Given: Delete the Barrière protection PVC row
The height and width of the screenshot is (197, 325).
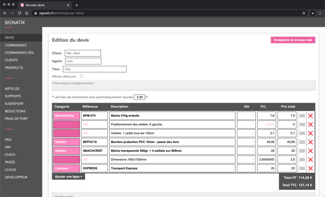Looking at the screenshot, I should pyautogui.click(x=310, y=142).
